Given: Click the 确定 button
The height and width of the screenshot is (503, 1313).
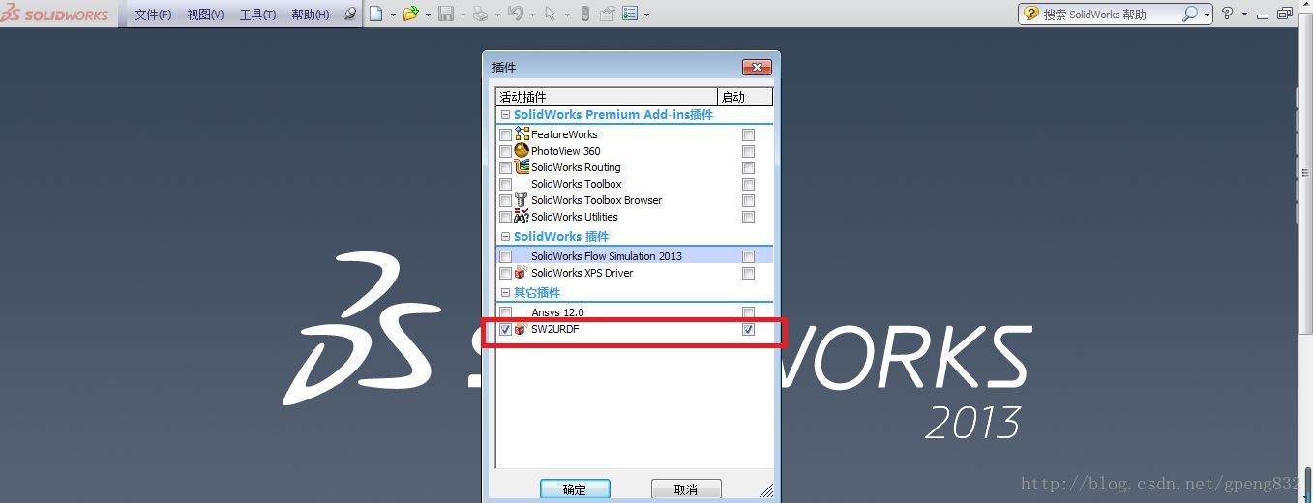Looking at the screenshot, I should [575, 489].
